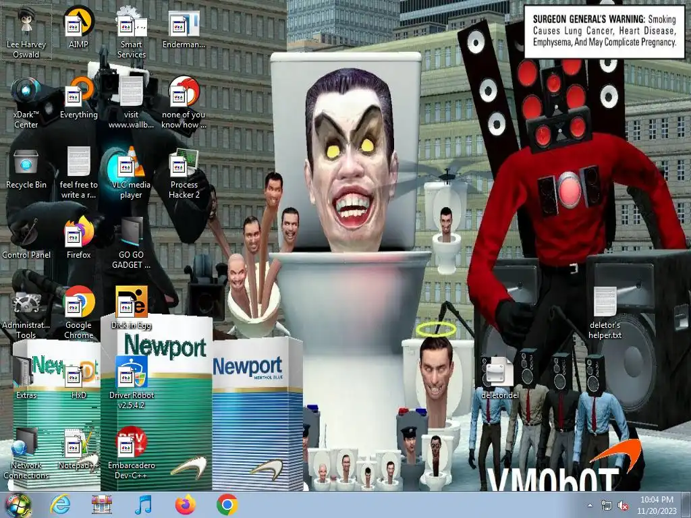This screenshot has width=691, height=518.
Task: Open xDark Center icon
Action: click(26, 103)
